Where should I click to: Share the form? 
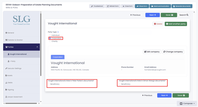pos(142,6)
